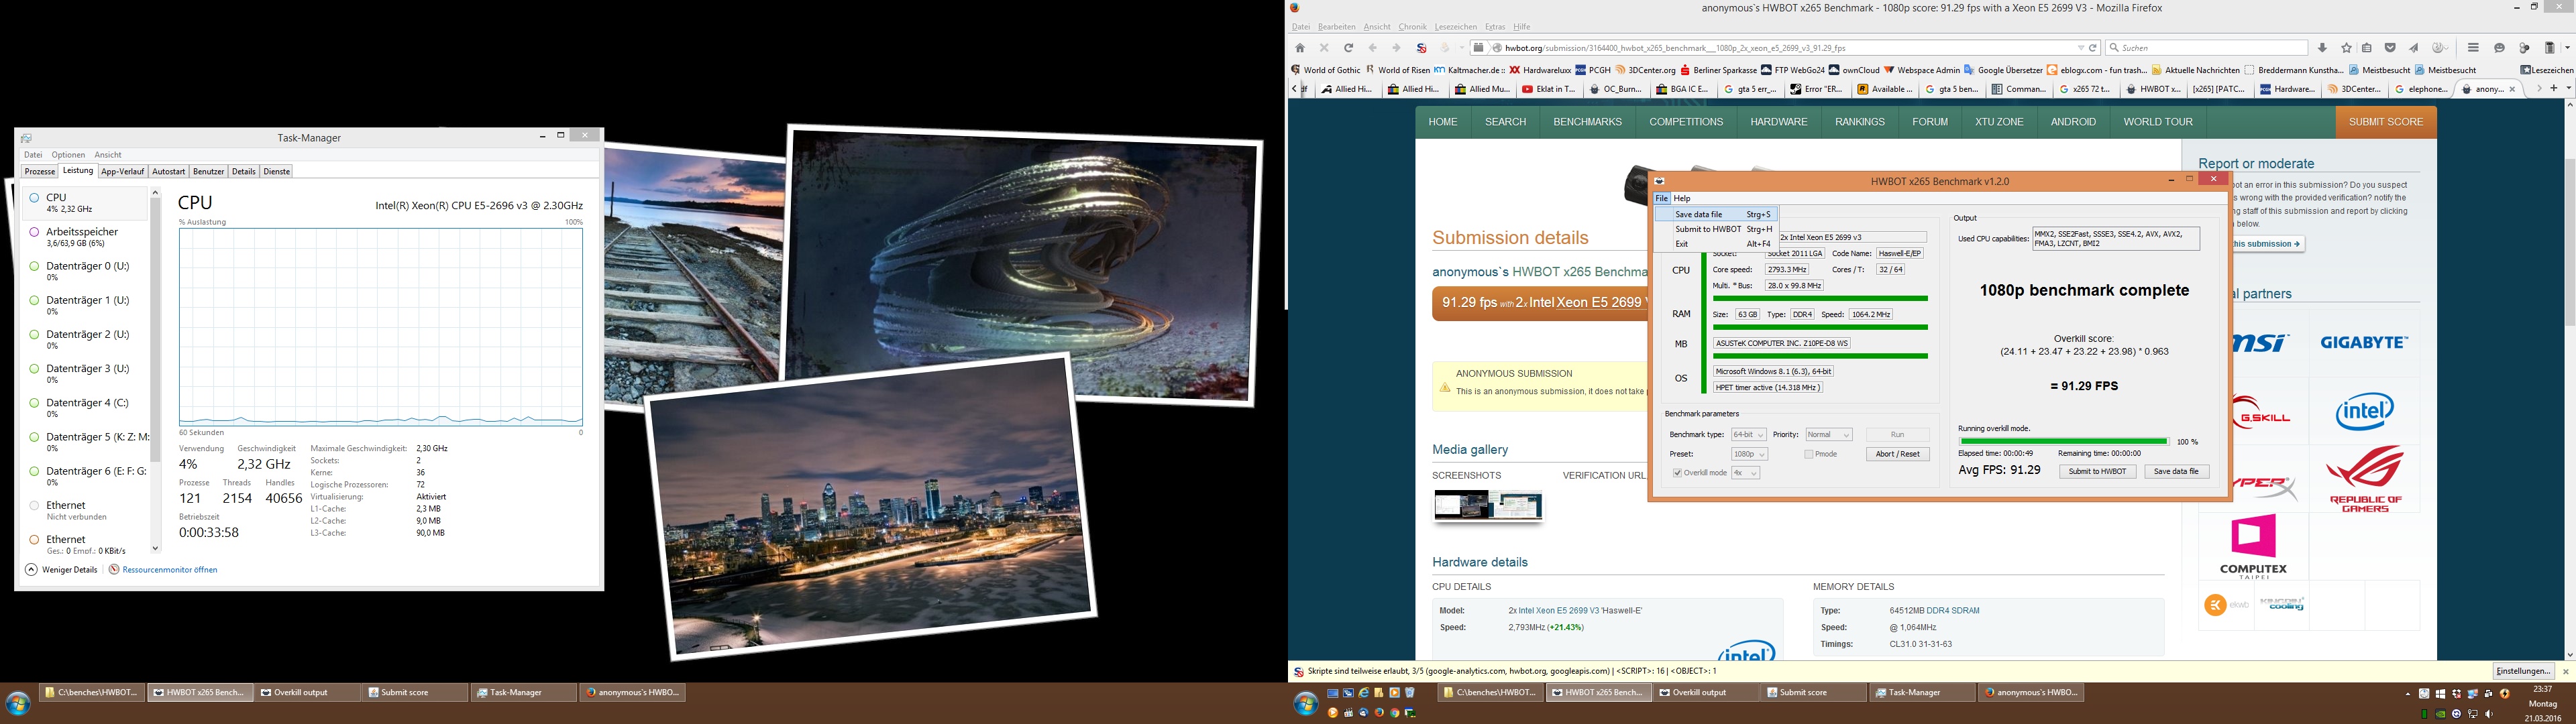The image size is (2576, 724).
Task: Open Overkill output taskbar window on left
Action: pos(308,692)
